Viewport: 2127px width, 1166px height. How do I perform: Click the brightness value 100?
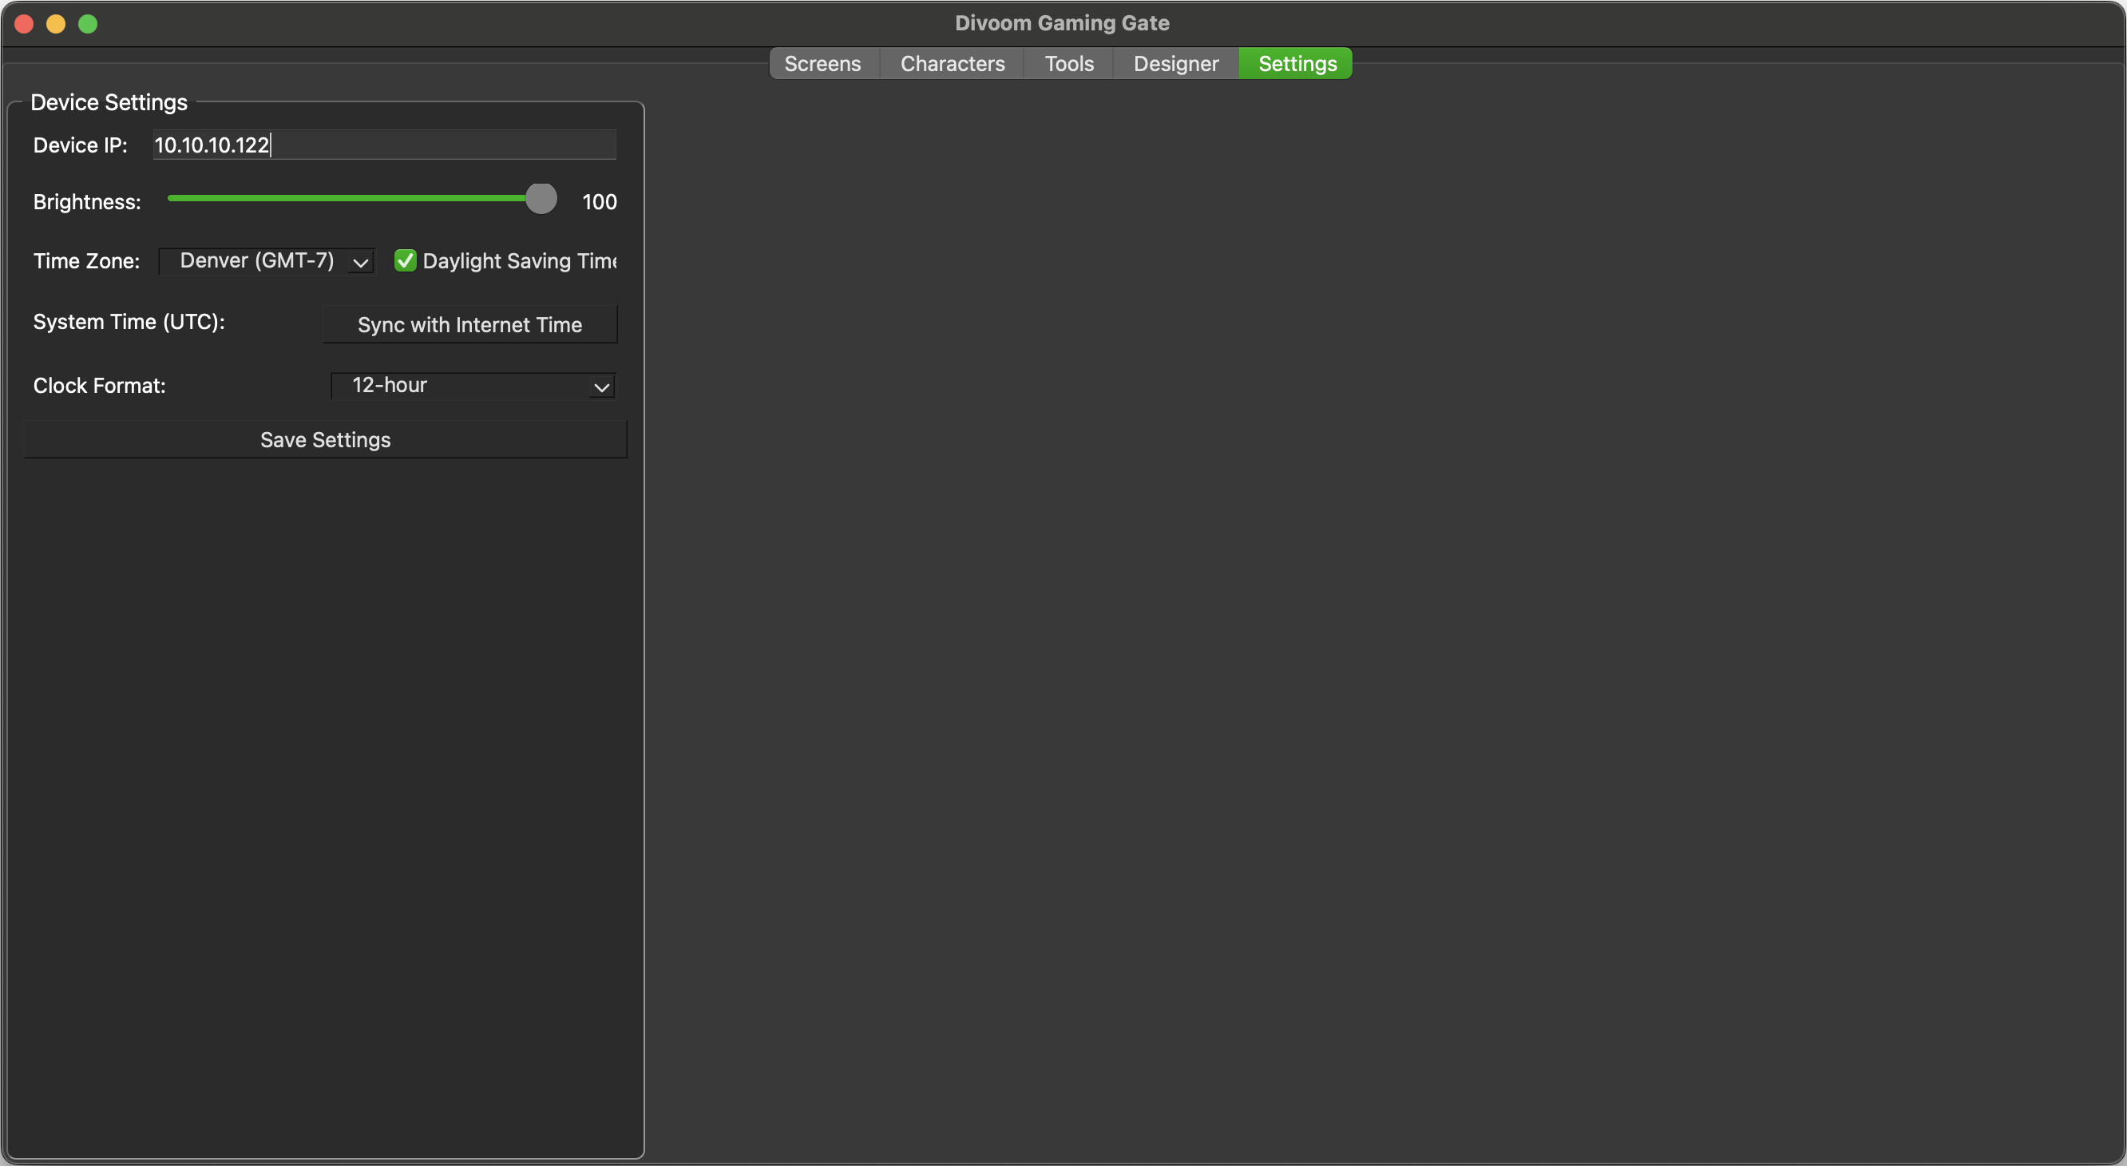(x=600, y=201)
